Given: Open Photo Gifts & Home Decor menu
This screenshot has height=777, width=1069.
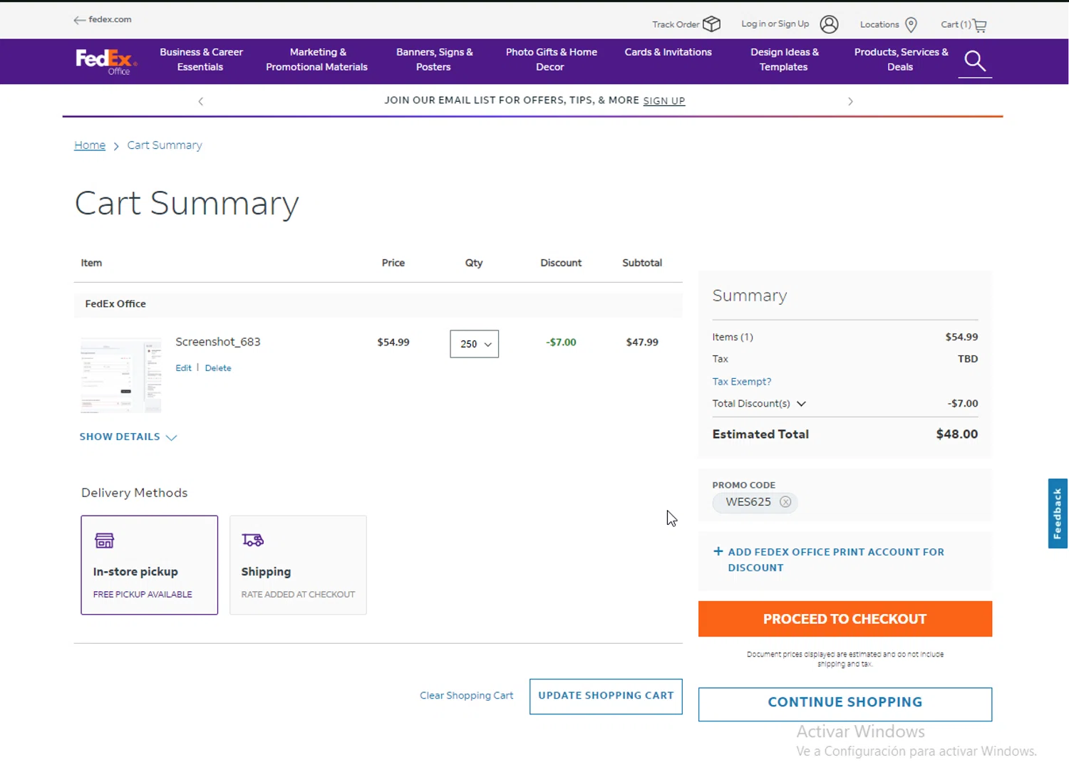Looking at the screenshot, I should [551, 60].
